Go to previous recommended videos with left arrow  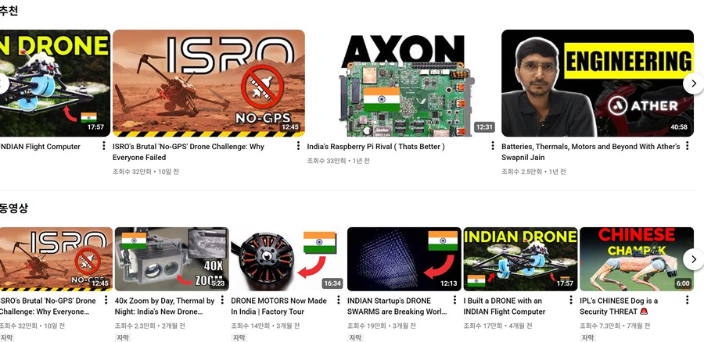click(x=4, y=84)
